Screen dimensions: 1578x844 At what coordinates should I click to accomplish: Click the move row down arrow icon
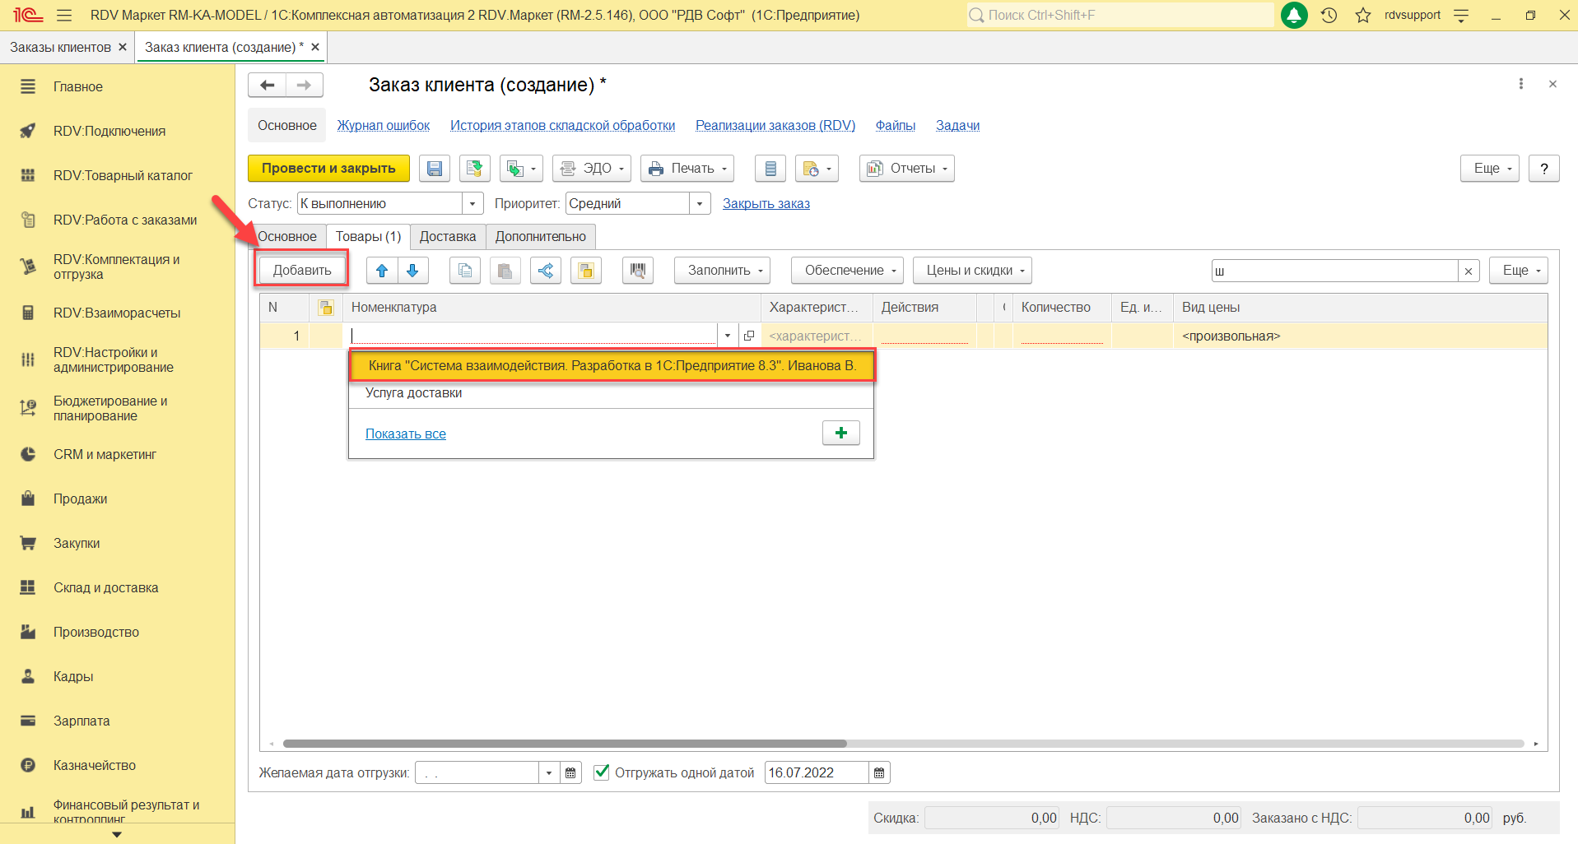[x=412, y=271]
